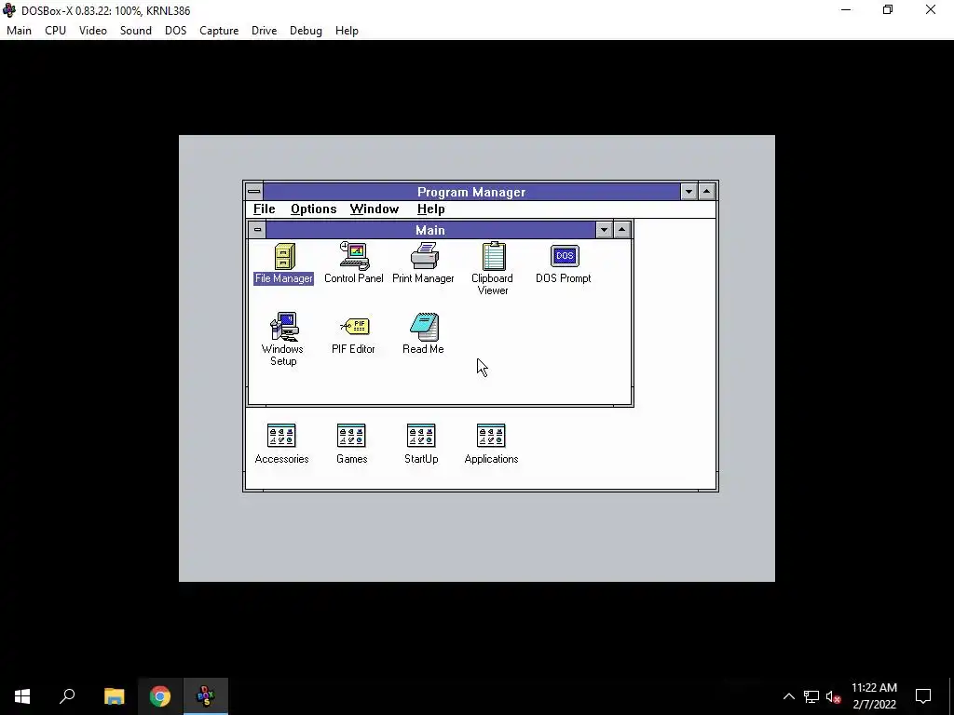This screenshot has width=954, height=715.
Task: Click the muted volume tray icon
Action: pos(833,696)
